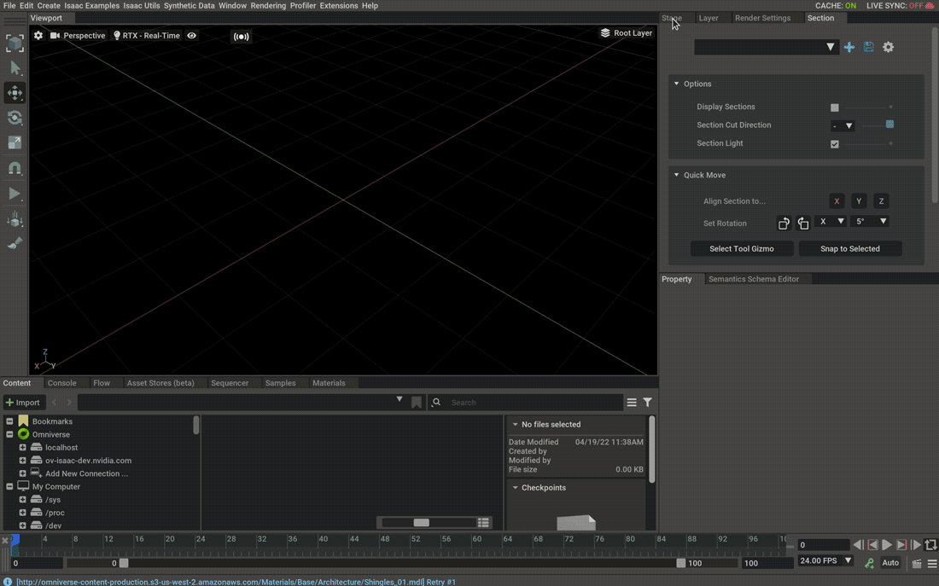
Task: Open the Perspective camera menu
Action: coord(78,35)
